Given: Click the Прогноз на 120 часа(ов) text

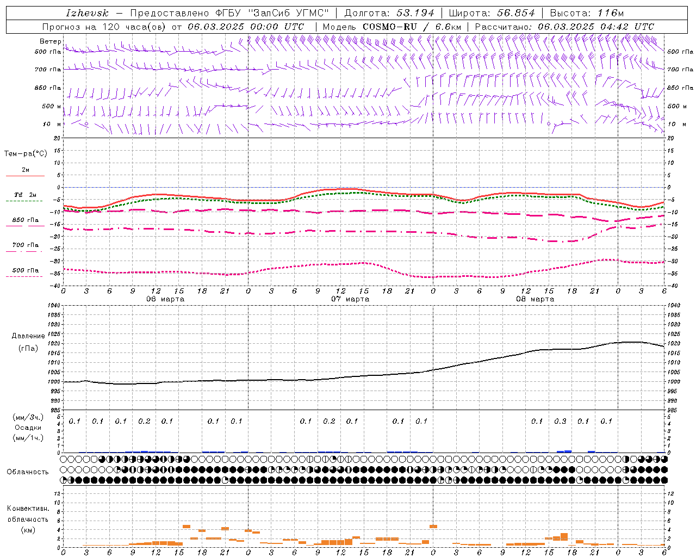Looking at the screenshot, I should pos(105,27).
